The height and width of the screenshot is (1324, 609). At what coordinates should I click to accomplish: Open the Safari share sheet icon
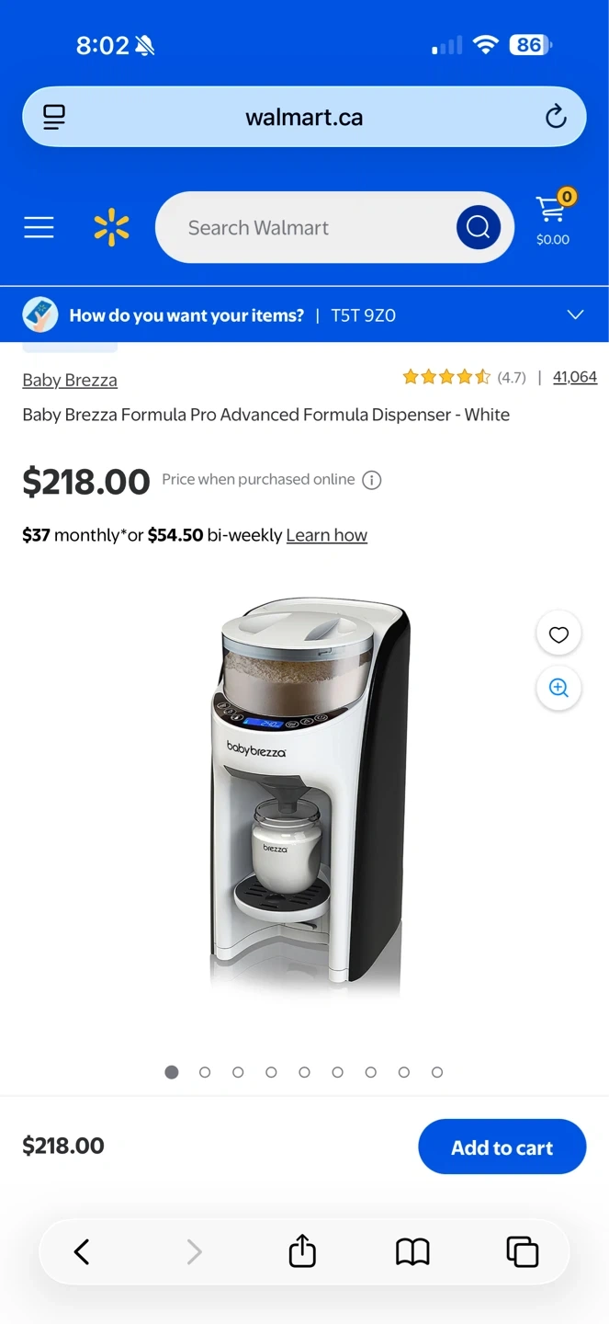pos(302,1250)
